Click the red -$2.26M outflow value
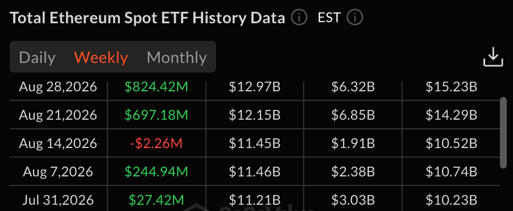The image size is (513, 211). click(x=156, y=143)
